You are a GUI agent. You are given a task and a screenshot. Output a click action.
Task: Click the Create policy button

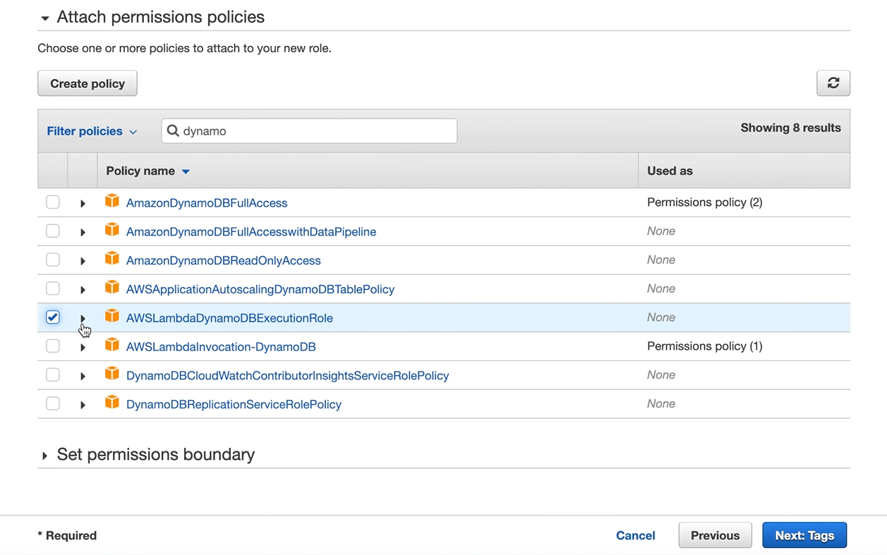[x=87, y=83]
